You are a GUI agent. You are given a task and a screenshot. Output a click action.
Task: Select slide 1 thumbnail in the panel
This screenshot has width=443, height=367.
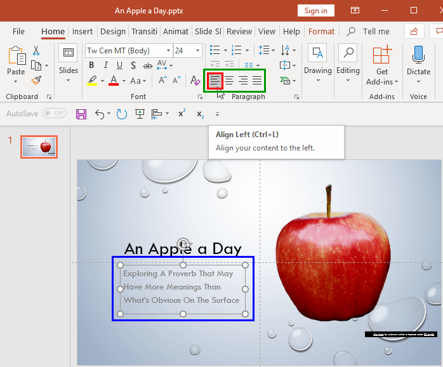[39, 147]
